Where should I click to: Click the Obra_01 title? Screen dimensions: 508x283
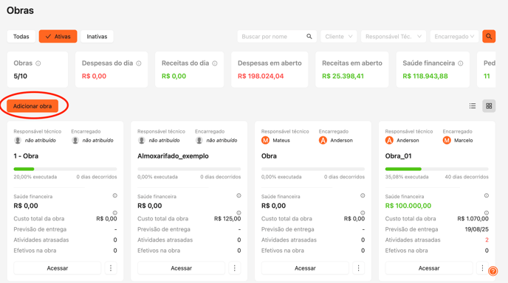tap(398, 156)
